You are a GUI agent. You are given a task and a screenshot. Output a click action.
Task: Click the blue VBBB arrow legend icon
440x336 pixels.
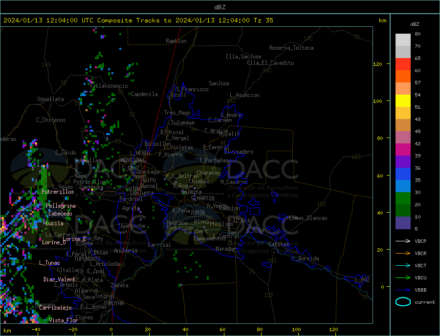[403, 290]
